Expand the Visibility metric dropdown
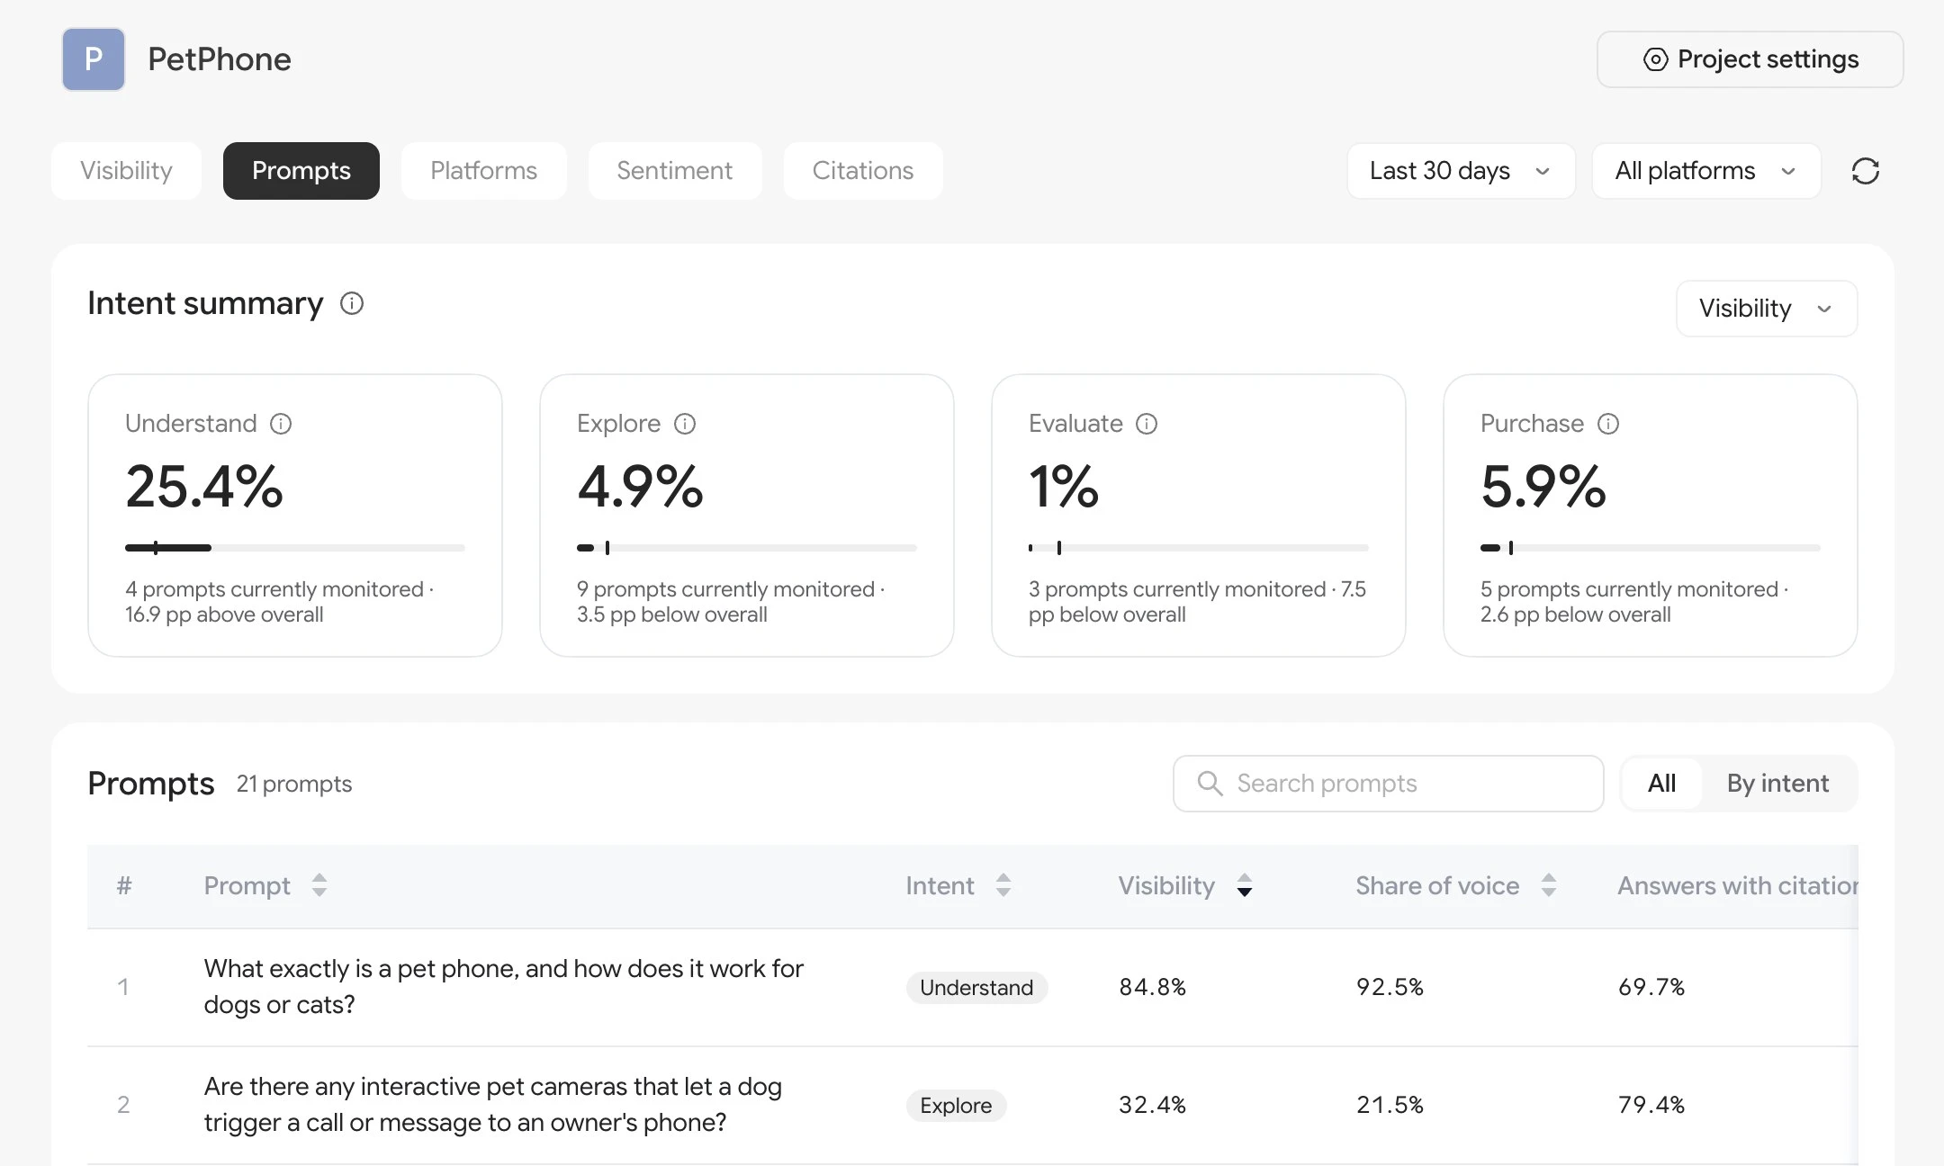 tap(1767, 309)
